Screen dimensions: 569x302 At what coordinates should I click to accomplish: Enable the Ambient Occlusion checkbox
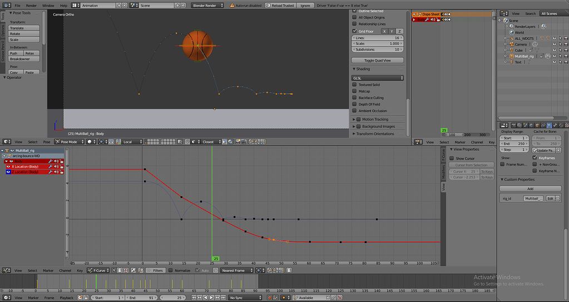(x=354, y=111)
